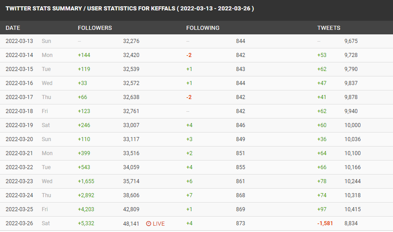The image size is (393, 232).
Task: Click the 10,000 tweets total
Action: (x=352, y=125)
